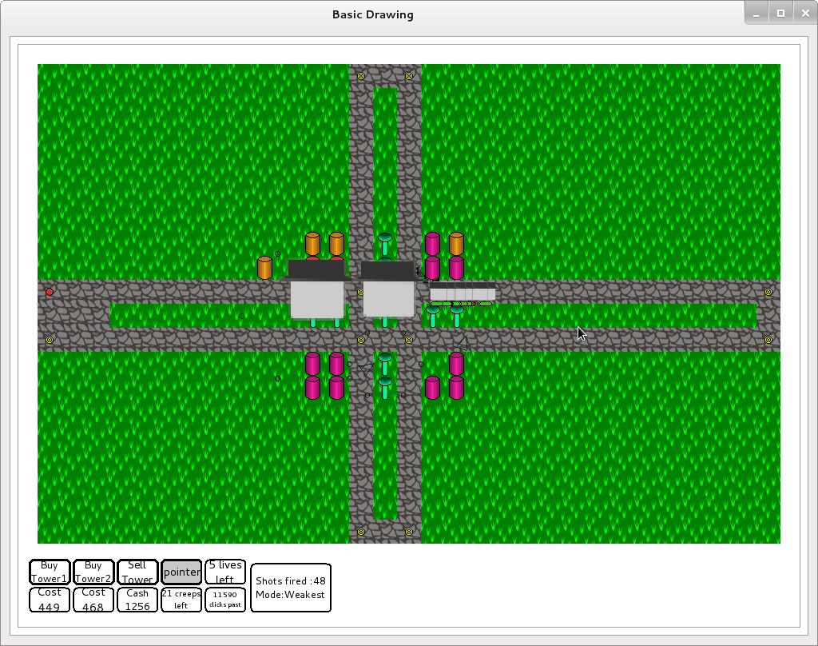Click the 'Shots fired :48' text
Viewport: 818px width, 646px height.
point(291,580)
